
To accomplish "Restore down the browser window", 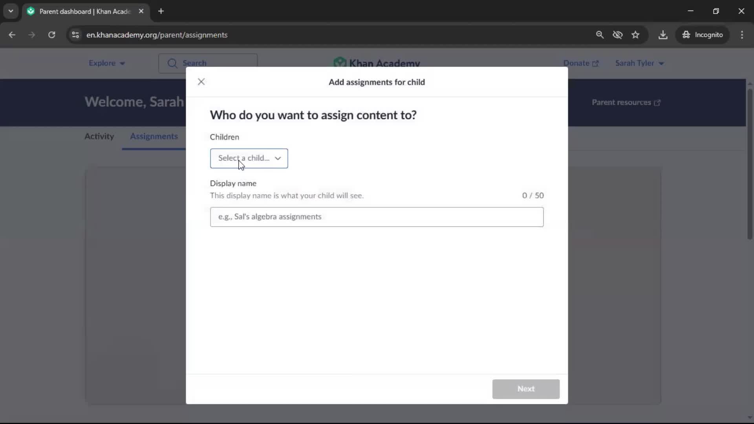I will click(x=716, y=11).
